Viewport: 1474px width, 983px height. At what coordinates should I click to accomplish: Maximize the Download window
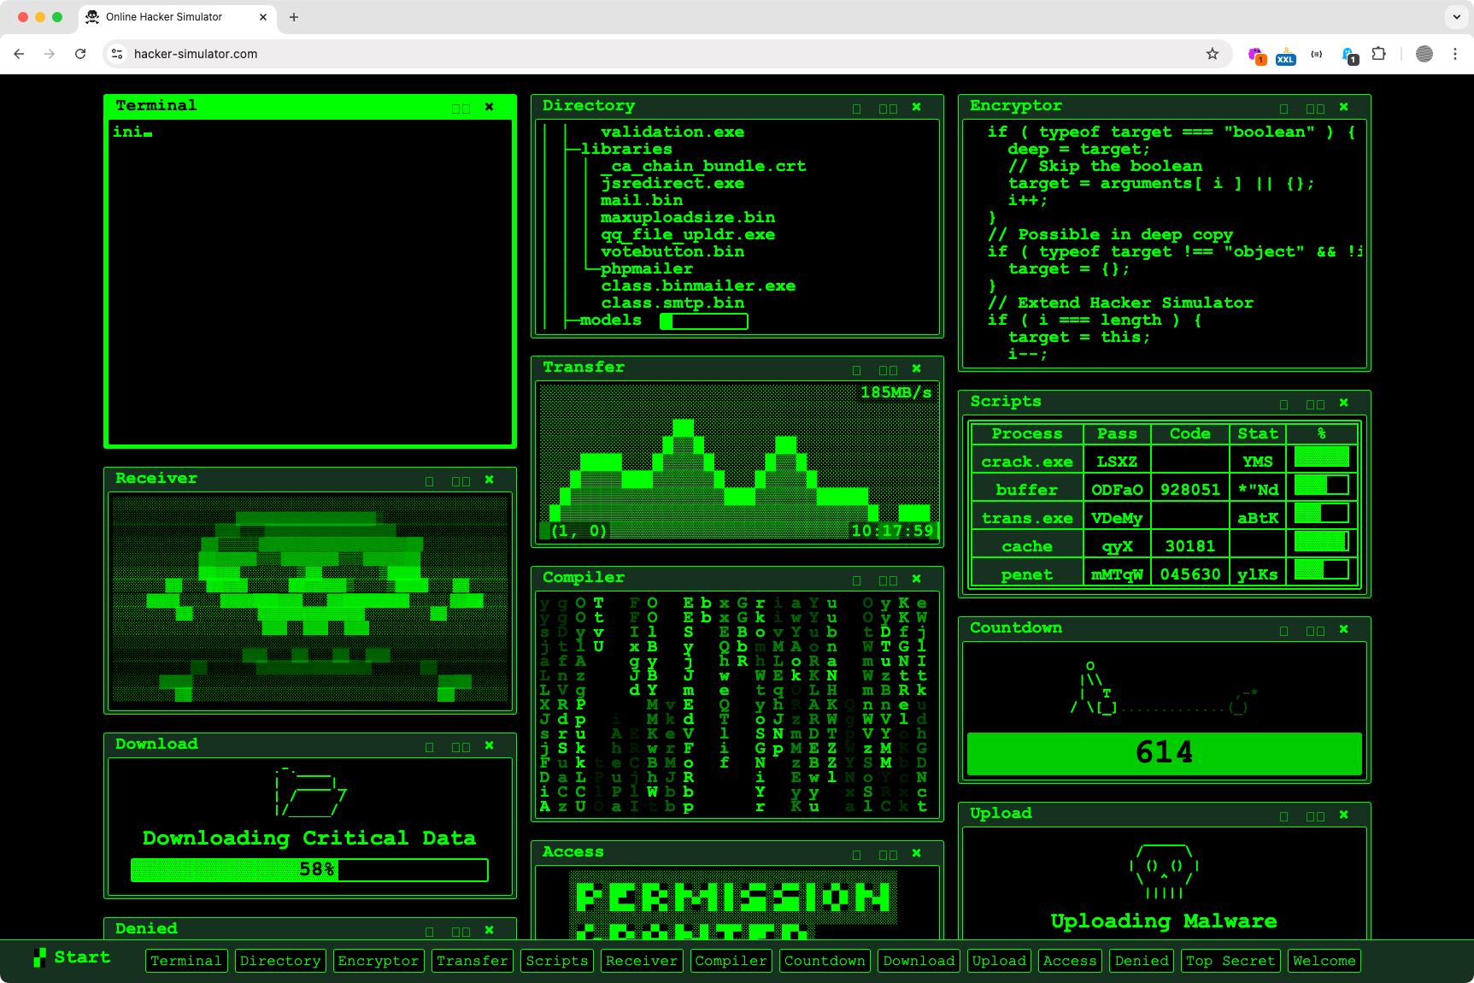461,747
